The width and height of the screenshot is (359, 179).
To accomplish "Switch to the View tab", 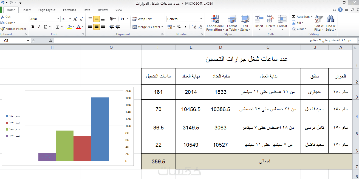I will 119,10.
